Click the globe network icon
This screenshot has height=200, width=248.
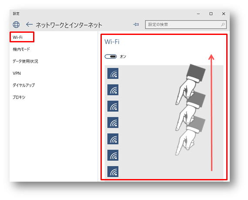[x=16, y=24]
